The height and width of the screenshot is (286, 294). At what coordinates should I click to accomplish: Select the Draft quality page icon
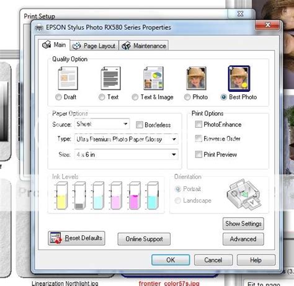pos(68,78)
